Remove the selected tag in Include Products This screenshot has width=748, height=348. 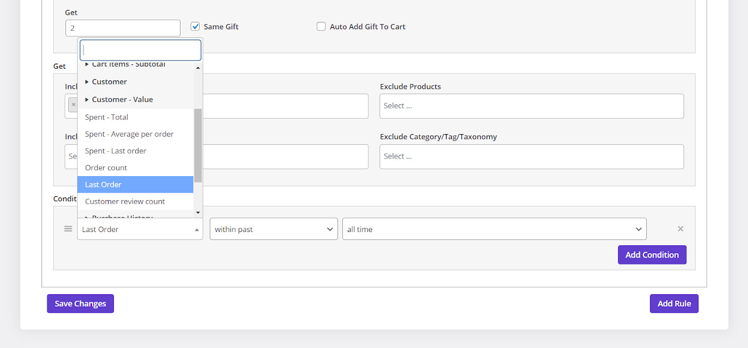pos(73,105)
